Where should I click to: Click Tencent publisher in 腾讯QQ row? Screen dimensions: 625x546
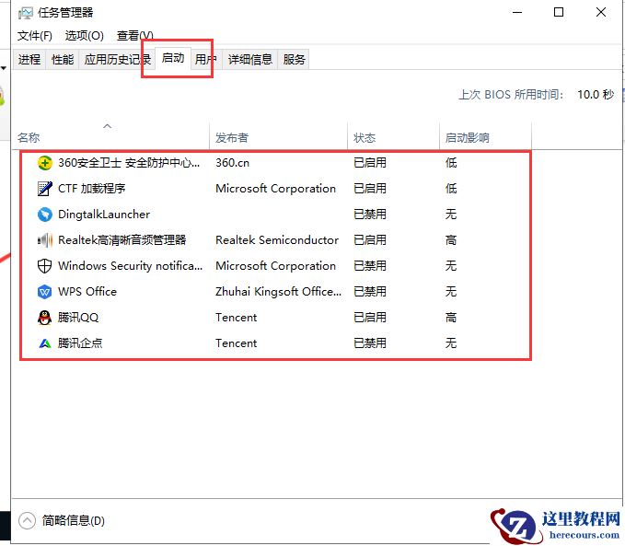(236, 318)
